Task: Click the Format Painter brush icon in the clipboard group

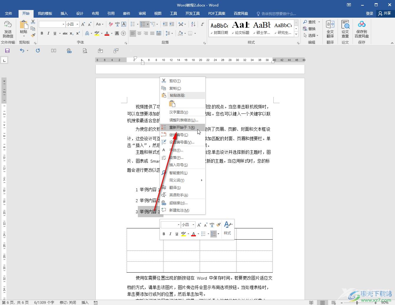Action: tap(33, 35)
